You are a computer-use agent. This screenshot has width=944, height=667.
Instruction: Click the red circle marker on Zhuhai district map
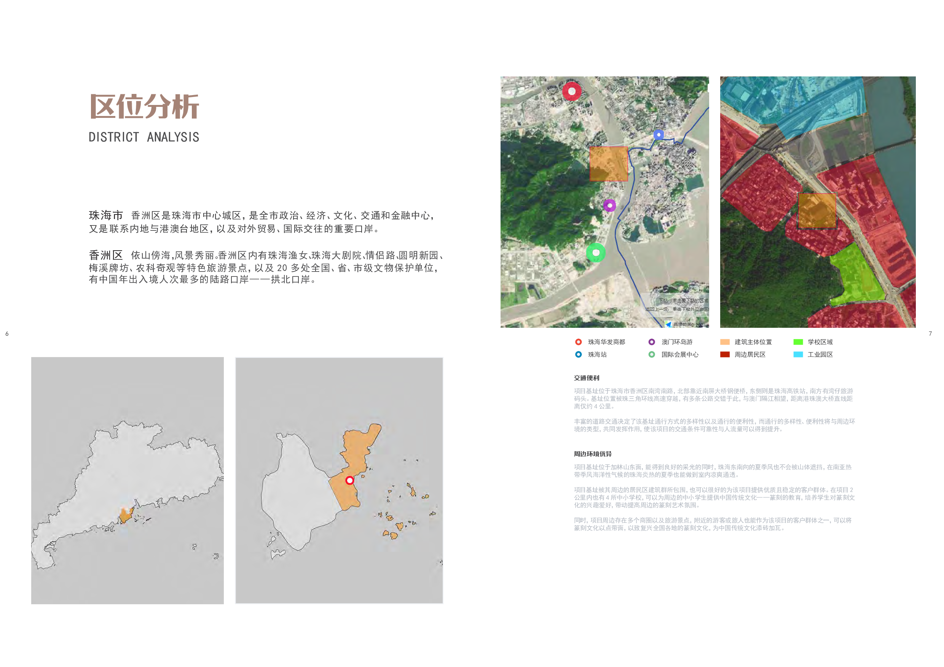[x=349, y=480]
